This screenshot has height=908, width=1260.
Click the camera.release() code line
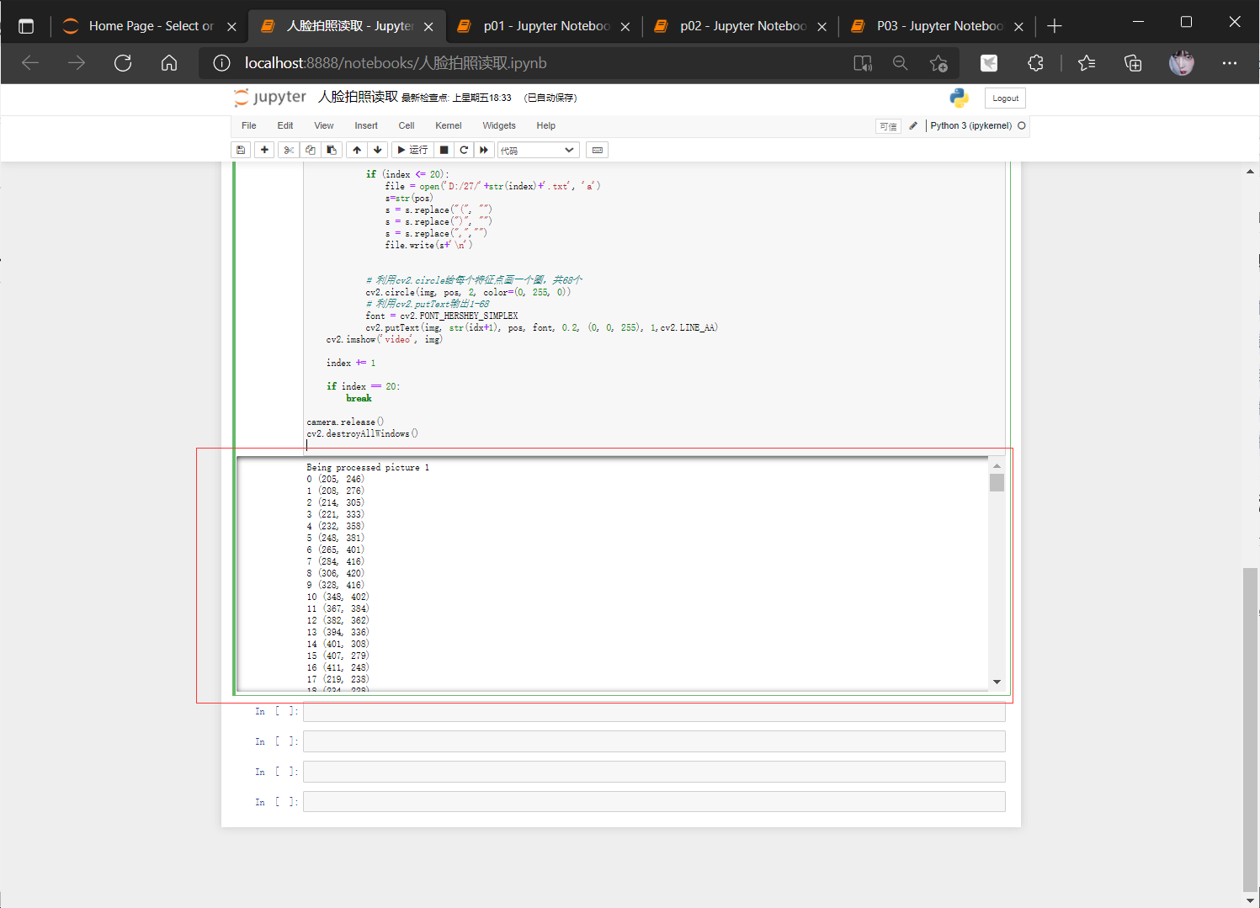tap(345, 422)
